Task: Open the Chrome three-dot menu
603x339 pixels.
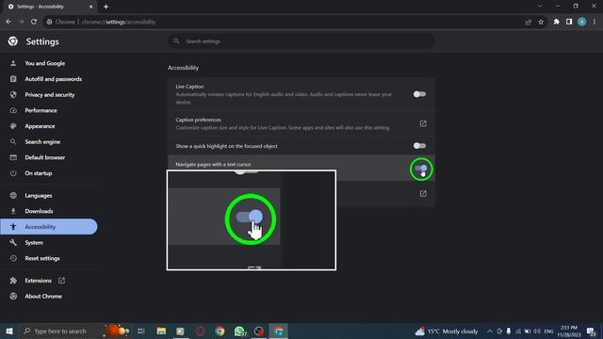Action: tap(595, 22)
